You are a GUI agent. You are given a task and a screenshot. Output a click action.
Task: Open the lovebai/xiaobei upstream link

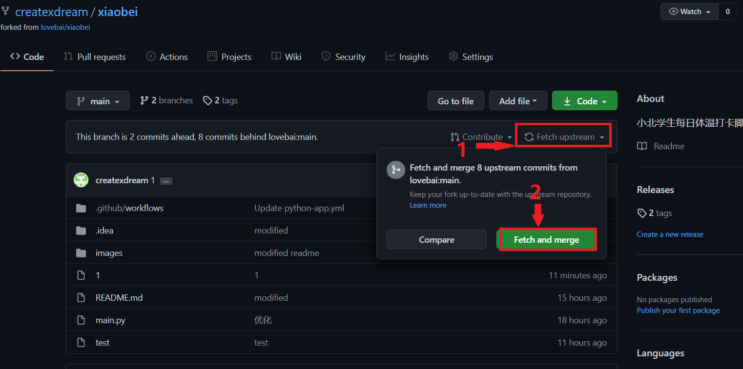(65, 27)
